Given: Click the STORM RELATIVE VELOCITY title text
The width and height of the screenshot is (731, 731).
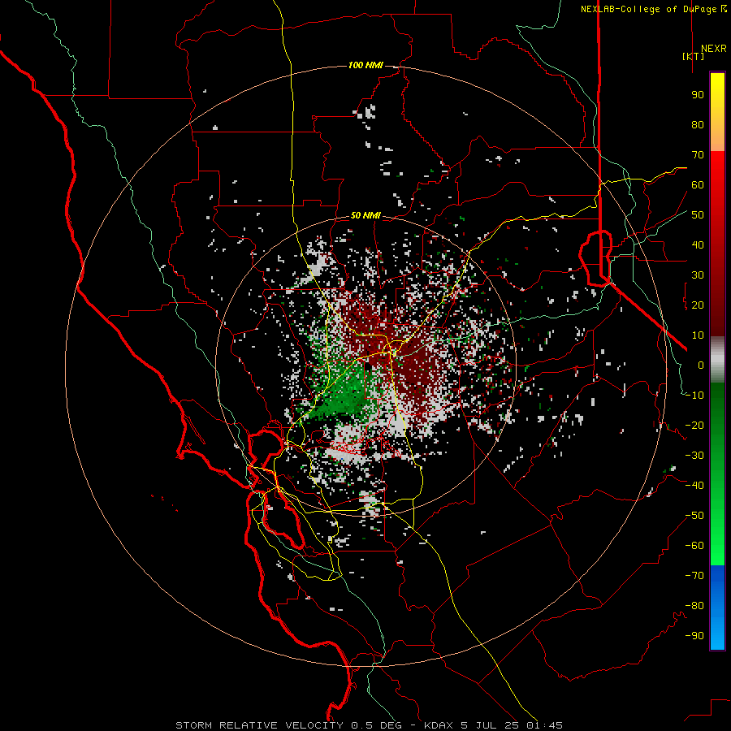Looking at the screenshot, I should [259, 725].
